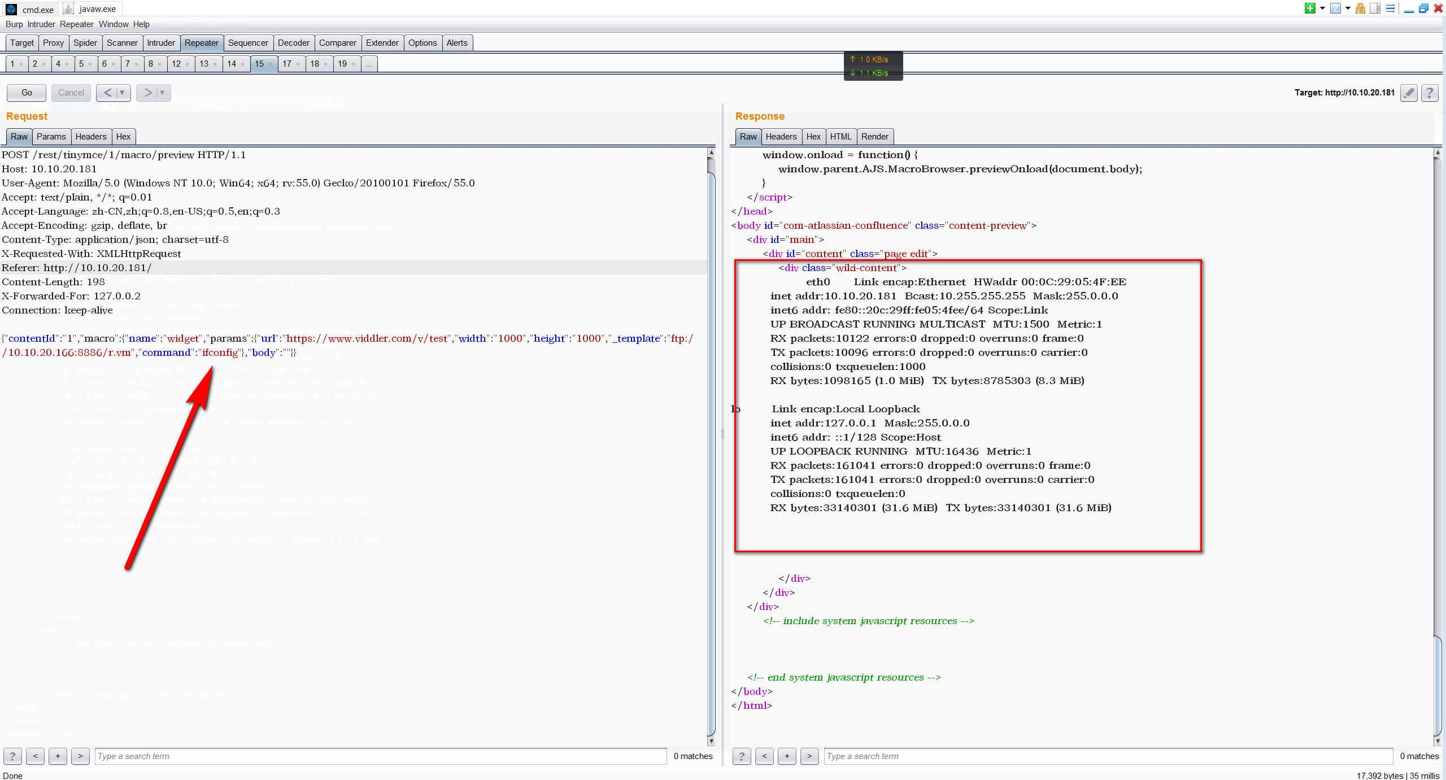Viewport: 1446px width, 780px height.
Task: Open the dropdown arrow beside the numbered console icon
Action: coord(1348,8)
